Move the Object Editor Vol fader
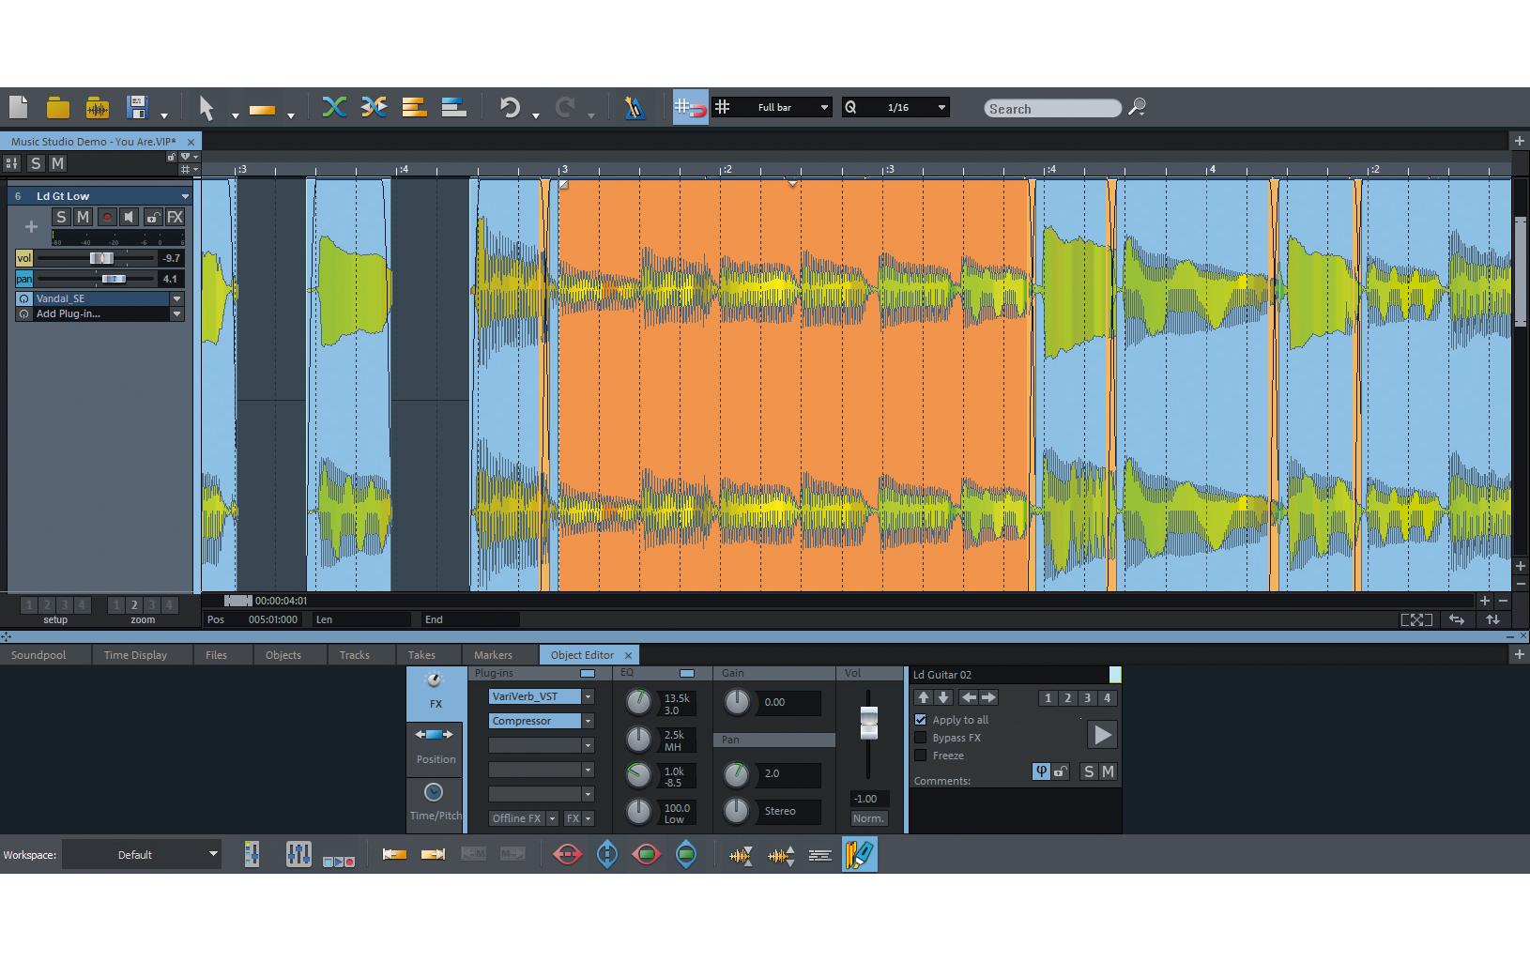The width and height of the screenshot is (1530, 962). click(x=868, y=723)
